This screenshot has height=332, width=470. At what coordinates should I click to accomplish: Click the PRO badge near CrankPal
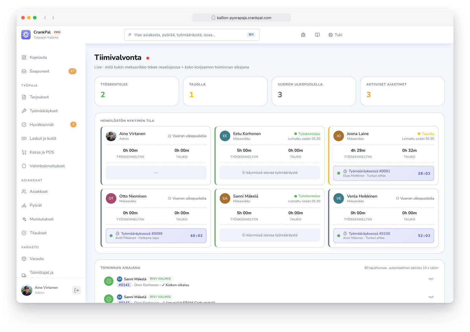[57, 32]
